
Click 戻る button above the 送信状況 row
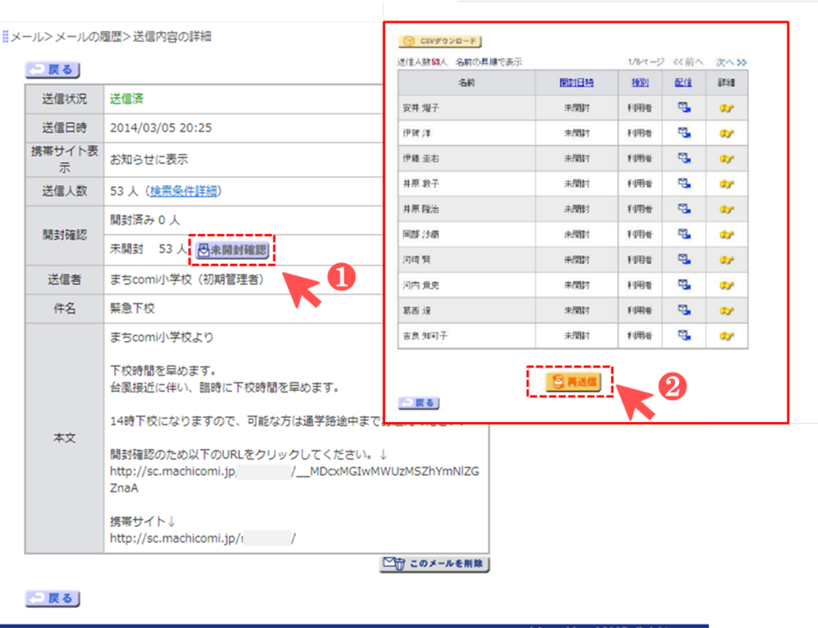(x=53, y=70)
